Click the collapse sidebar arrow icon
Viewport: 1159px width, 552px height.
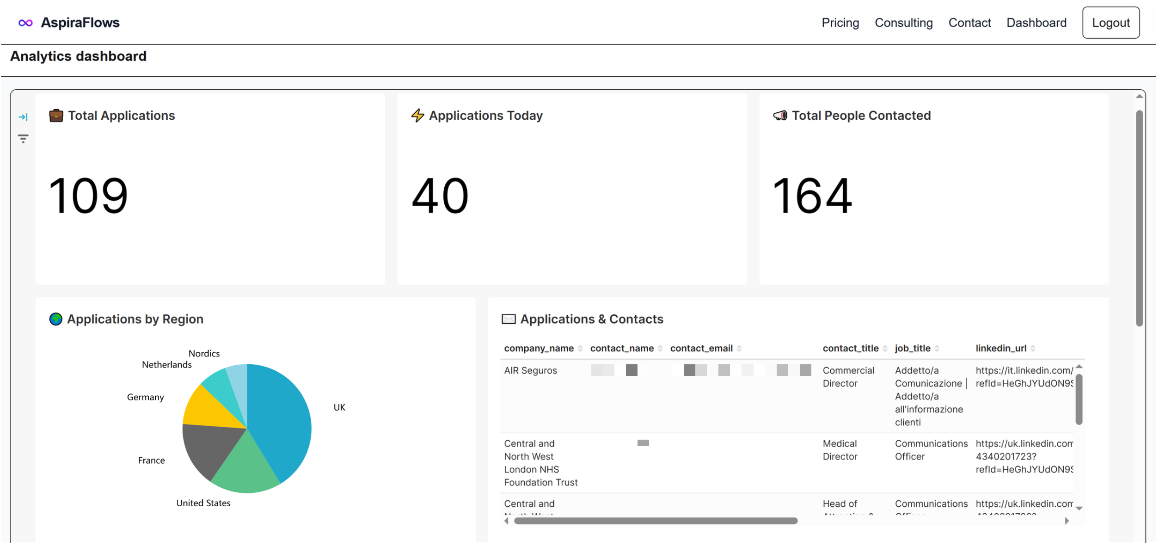[x=22, y=117]
